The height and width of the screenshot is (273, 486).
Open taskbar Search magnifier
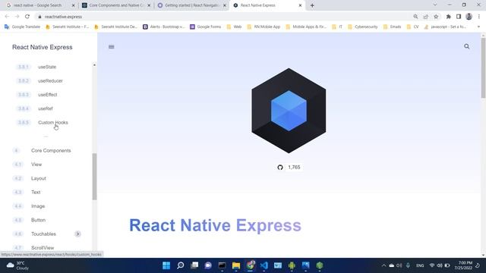[180, 265]
